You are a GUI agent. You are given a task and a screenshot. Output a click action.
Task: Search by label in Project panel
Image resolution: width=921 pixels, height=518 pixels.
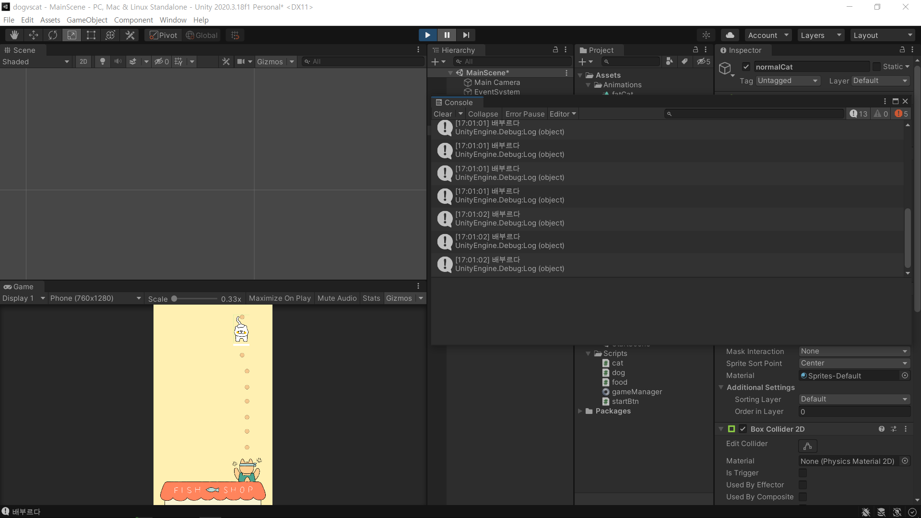click(685, 61)
